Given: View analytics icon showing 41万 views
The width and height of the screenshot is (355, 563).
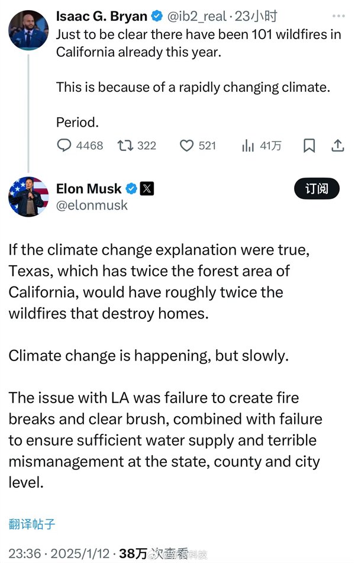Looking at the screenshot, I should coord(248,145).
